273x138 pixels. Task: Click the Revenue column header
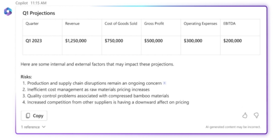(x=72, y=24)
